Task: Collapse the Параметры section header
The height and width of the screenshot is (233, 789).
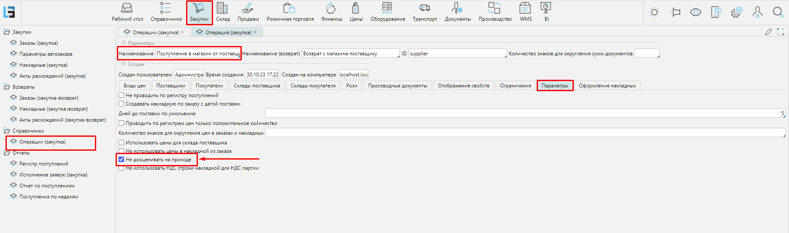Action: tap(124, 43)
